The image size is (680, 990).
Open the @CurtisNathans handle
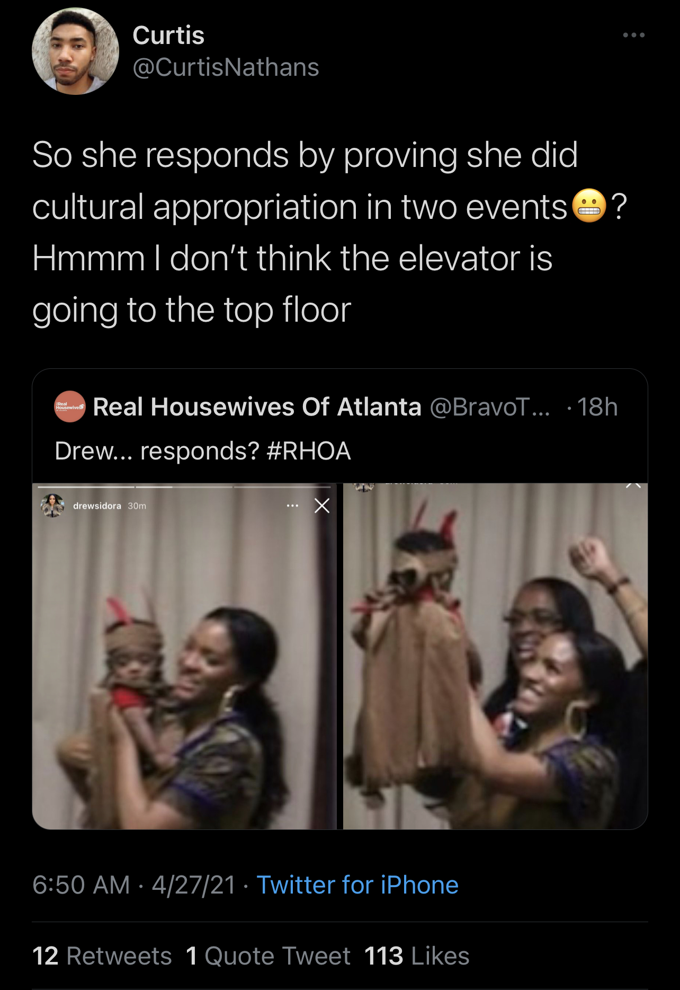(x=226, y=67)
